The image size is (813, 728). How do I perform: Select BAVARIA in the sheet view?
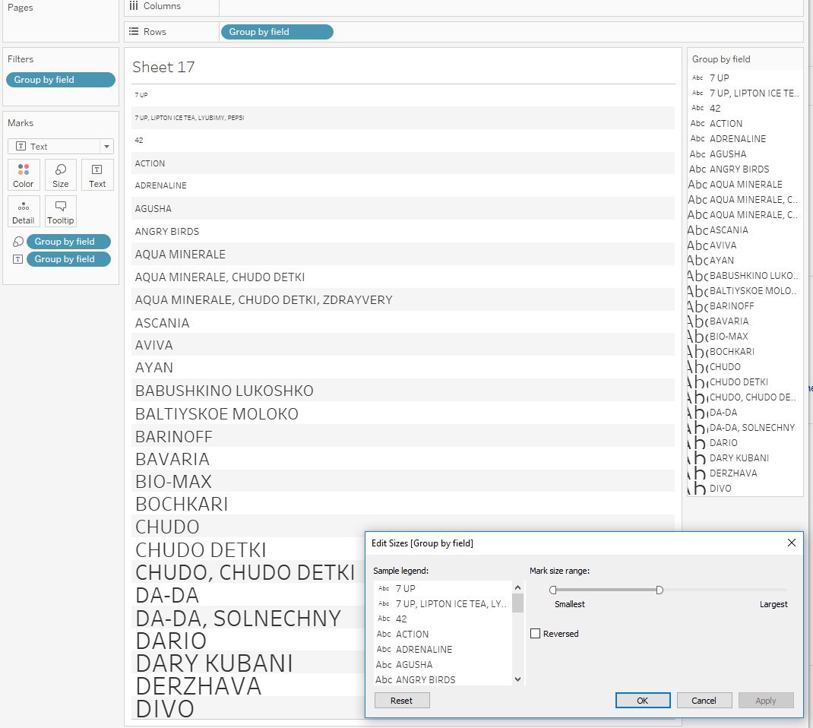click(172, 460)
